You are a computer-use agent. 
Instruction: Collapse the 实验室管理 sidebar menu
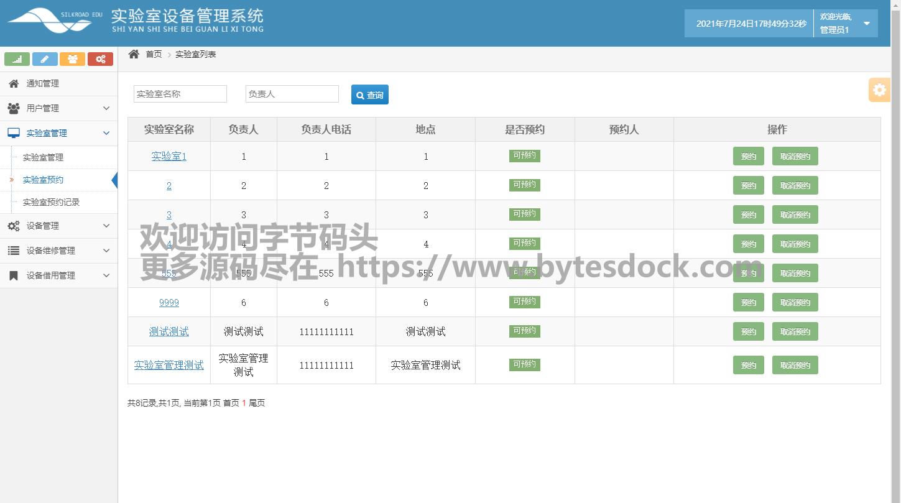106,133
